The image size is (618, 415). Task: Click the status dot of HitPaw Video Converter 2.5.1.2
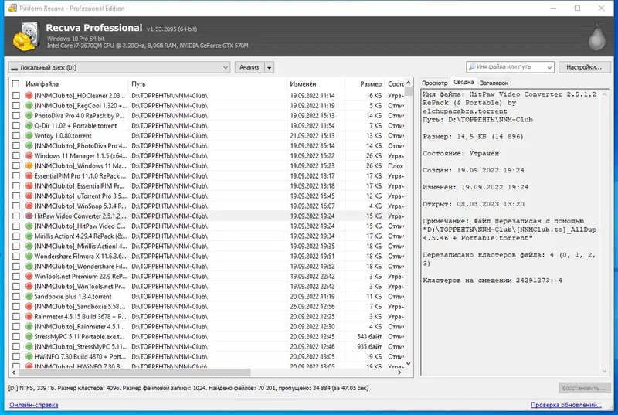click(x=29, y=216)
